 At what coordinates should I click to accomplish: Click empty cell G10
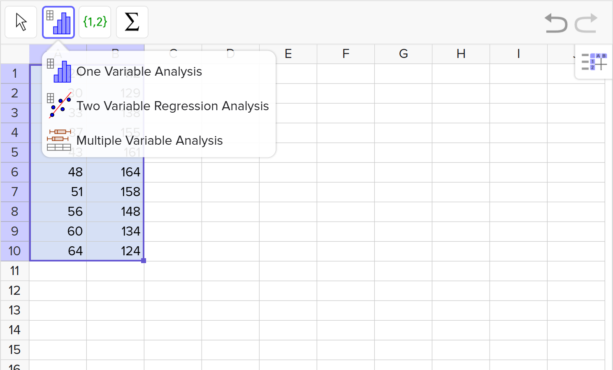tap(404, 251)
